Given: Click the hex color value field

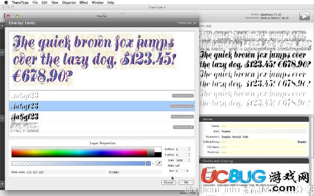Looking at the screenshot, I should pyautogui.click(x=134, y=172).
